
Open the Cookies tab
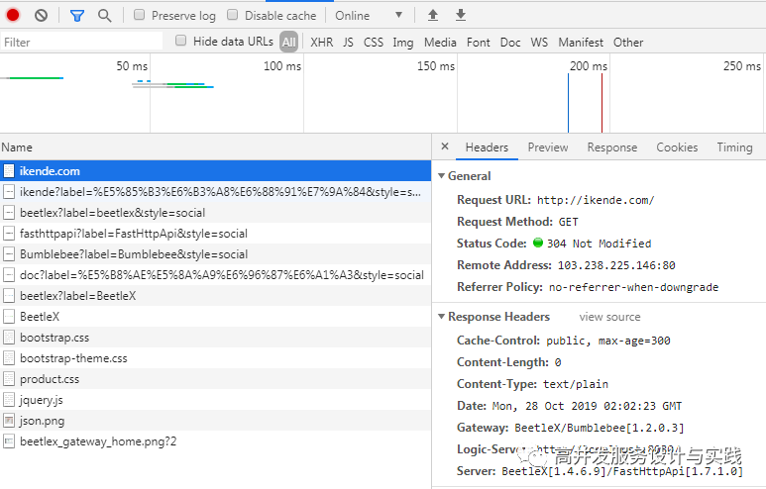[x=677, y=147]
